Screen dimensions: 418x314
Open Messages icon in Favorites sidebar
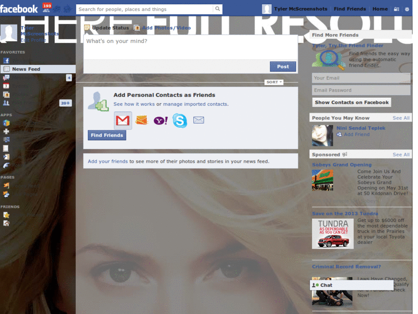click(6, 77)
